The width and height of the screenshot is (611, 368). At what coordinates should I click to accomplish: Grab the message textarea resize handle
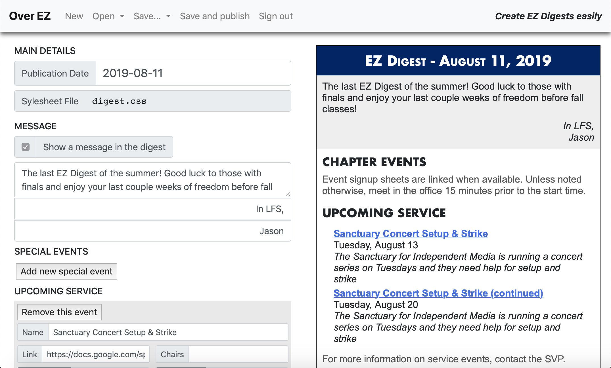(x=288, y=194)
